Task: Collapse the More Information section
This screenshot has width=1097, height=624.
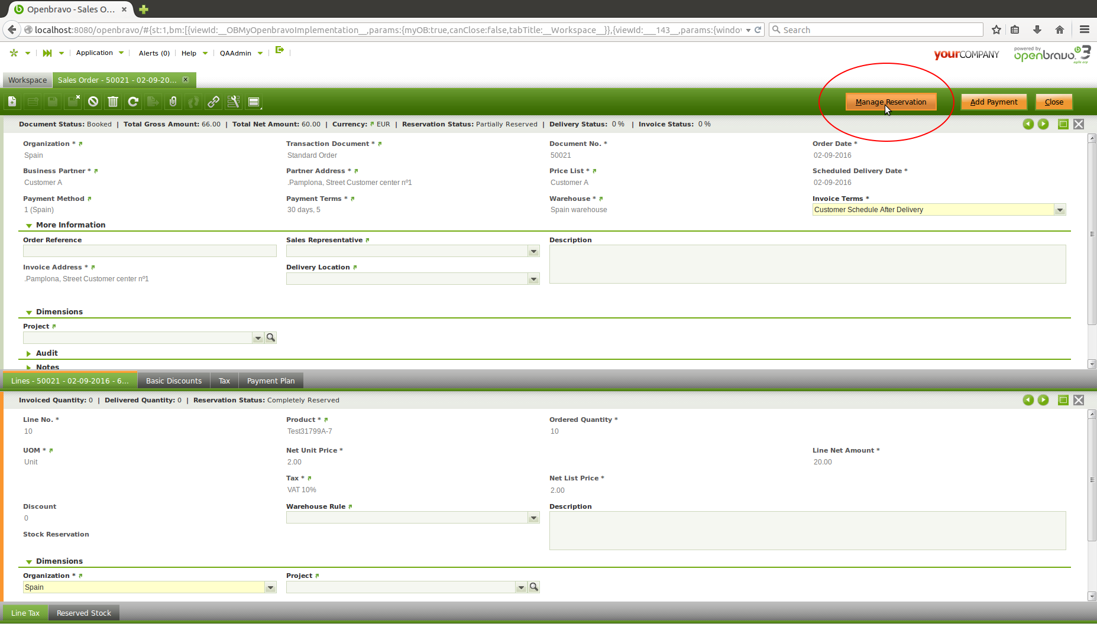Action: 29,225
